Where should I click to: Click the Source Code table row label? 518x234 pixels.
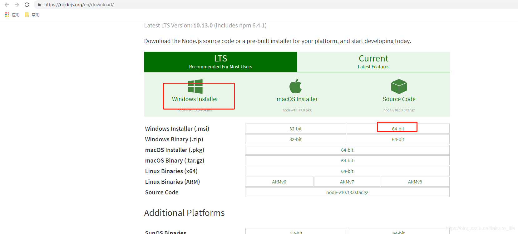(162, 192)
